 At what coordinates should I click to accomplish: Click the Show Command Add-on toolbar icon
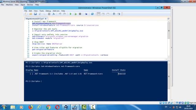[x=119, y=14]
